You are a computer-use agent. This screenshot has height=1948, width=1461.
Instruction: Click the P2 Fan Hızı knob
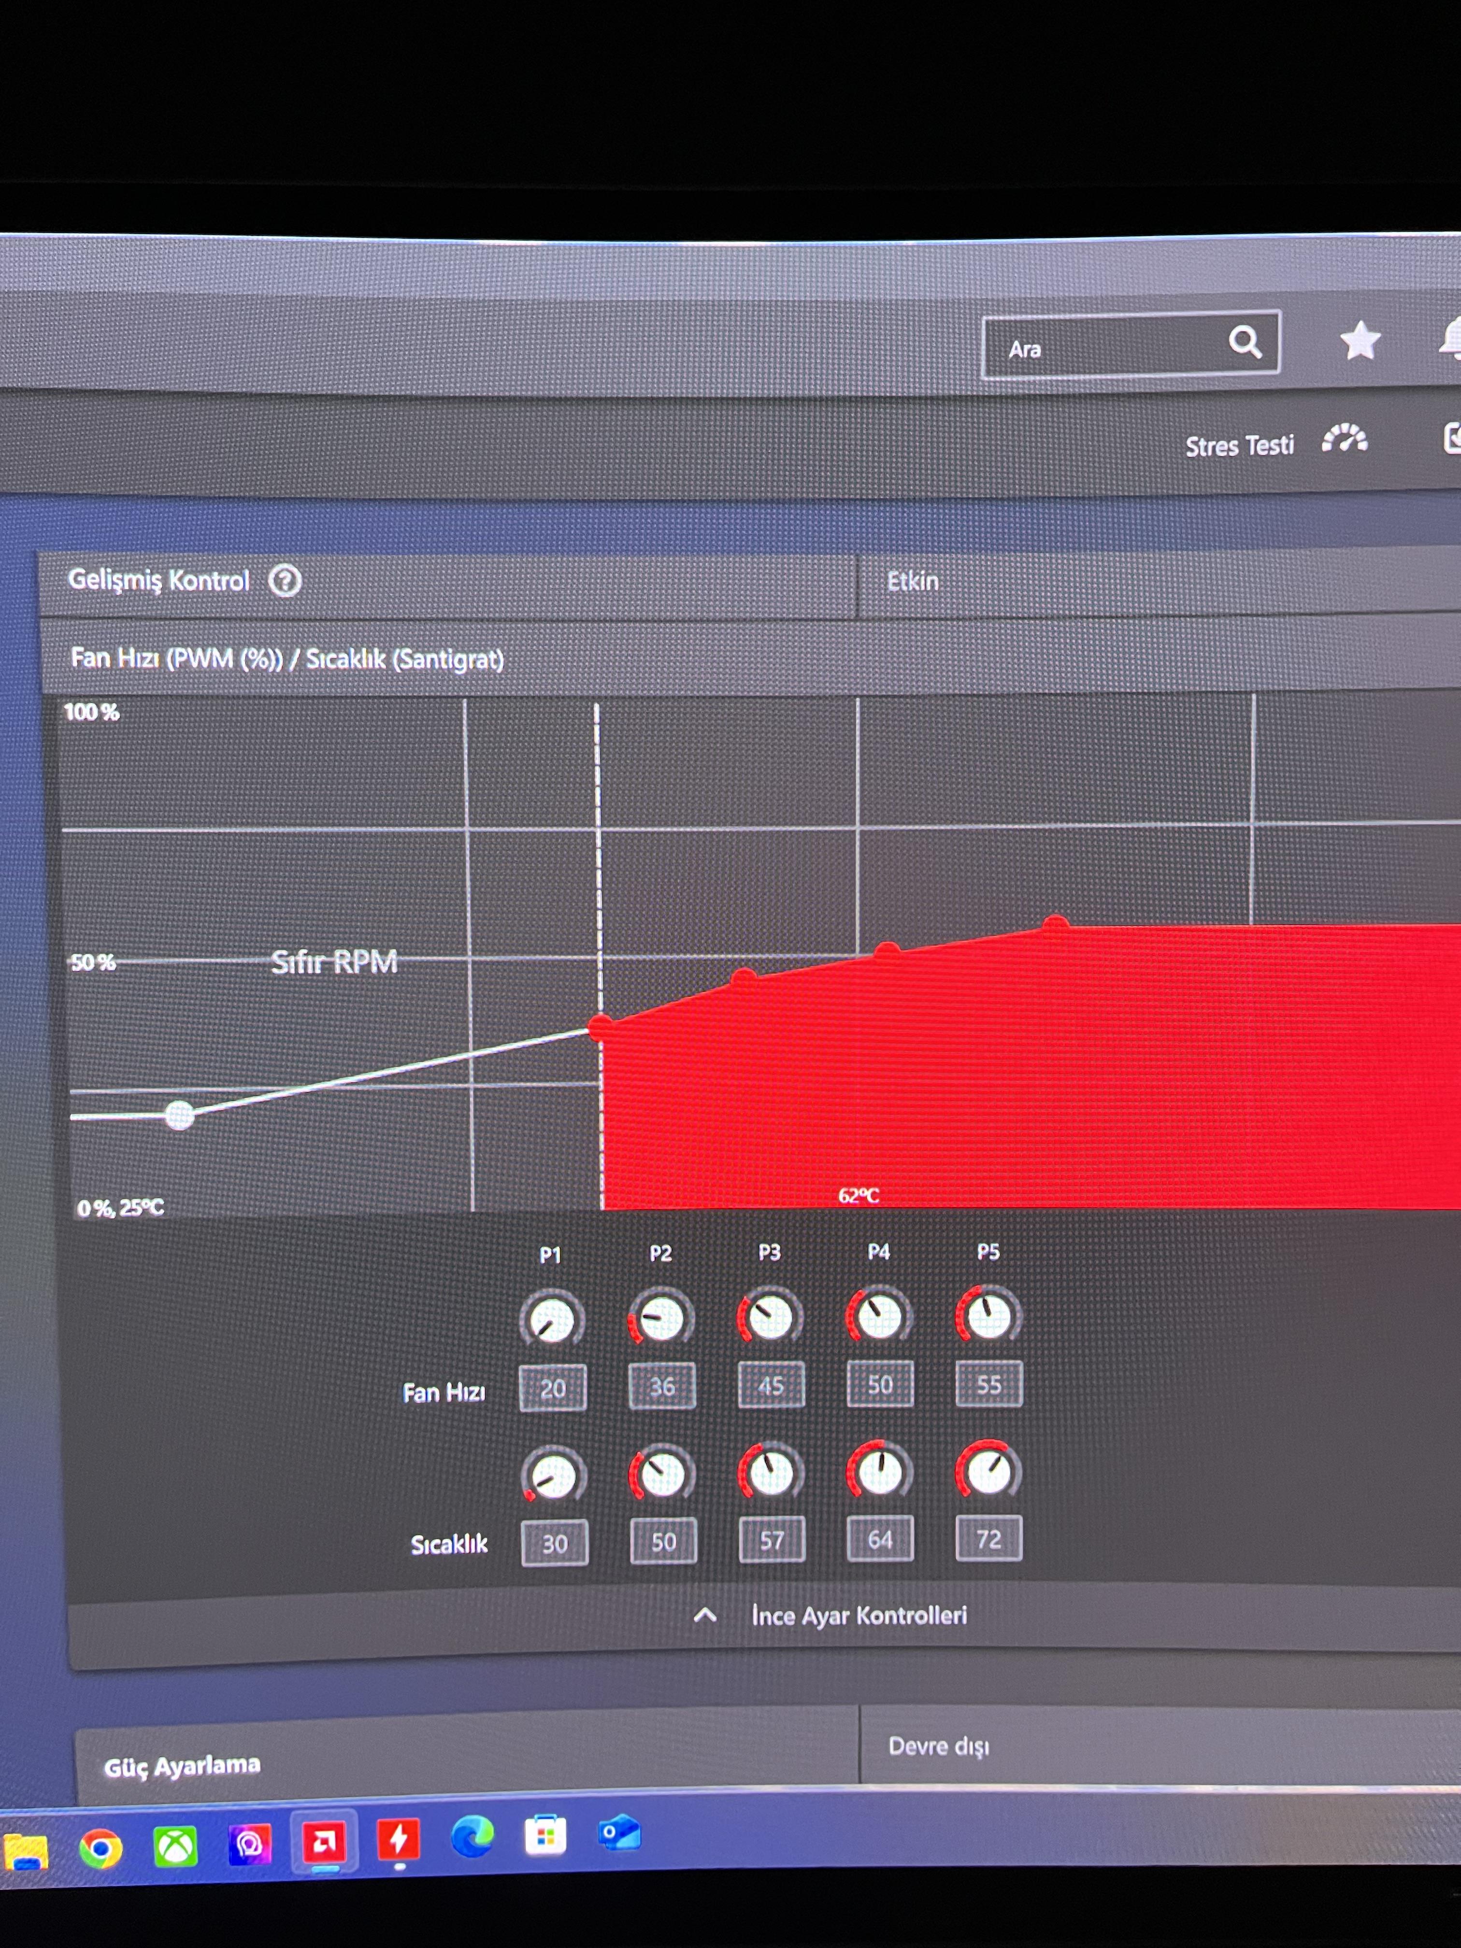[660, 1318]
